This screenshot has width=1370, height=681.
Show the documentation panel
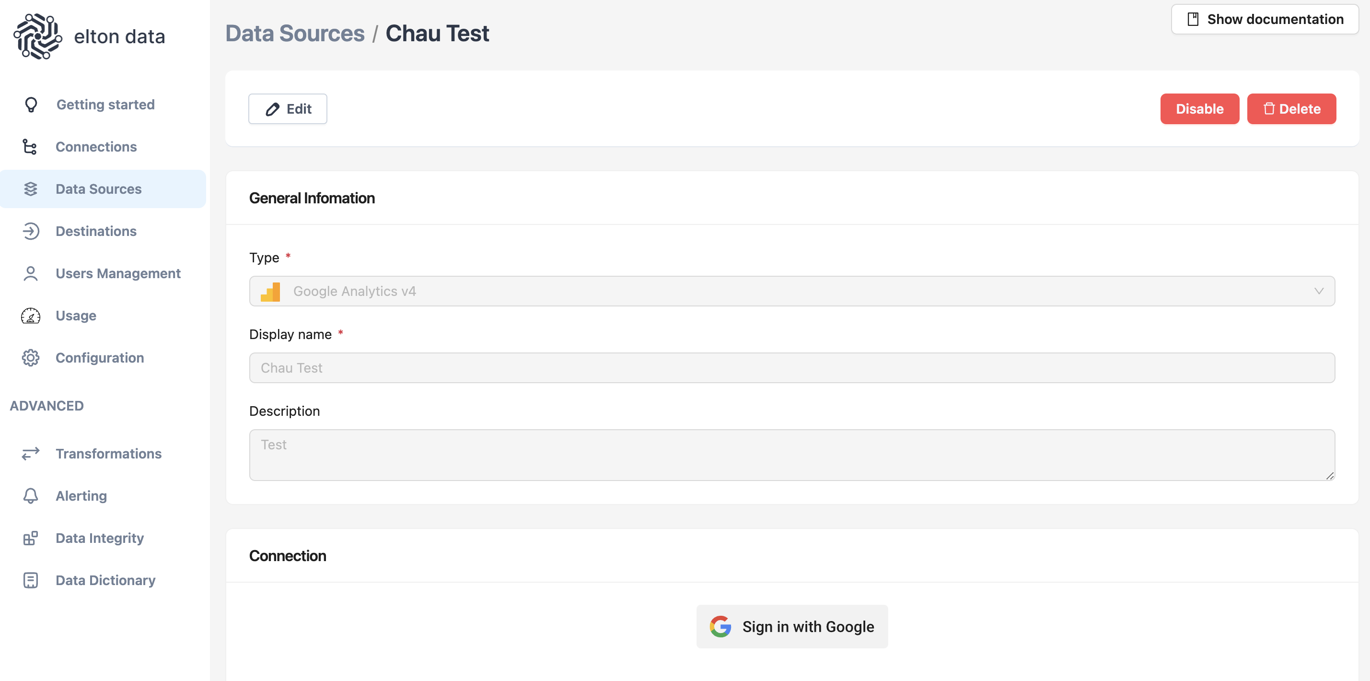pos(1265,19)
